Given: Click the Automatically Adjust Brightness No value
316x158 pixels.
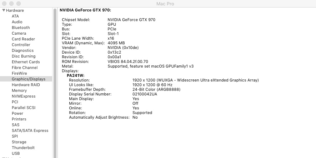Looking at the screenshot, I should [x=135, y=117].
